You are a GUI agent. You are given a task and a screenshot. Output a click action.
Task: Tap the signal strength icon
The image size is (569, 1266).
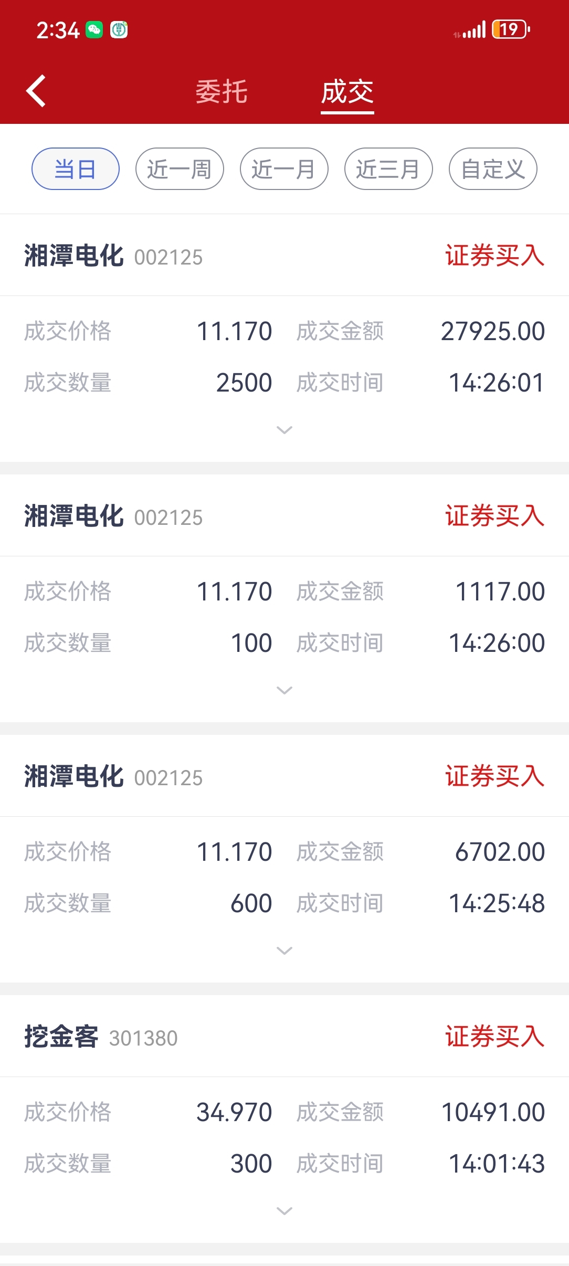(470, 30)
